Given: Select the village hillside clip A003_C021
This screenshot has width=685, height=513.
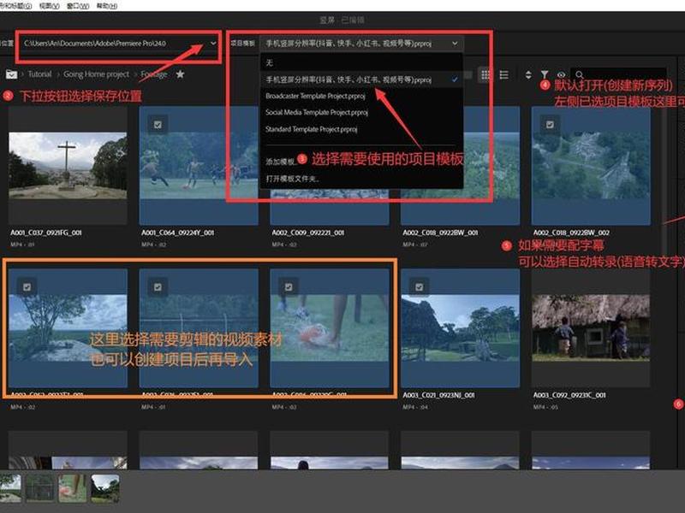Looking at the screenshot, I should tap(460, 328).
